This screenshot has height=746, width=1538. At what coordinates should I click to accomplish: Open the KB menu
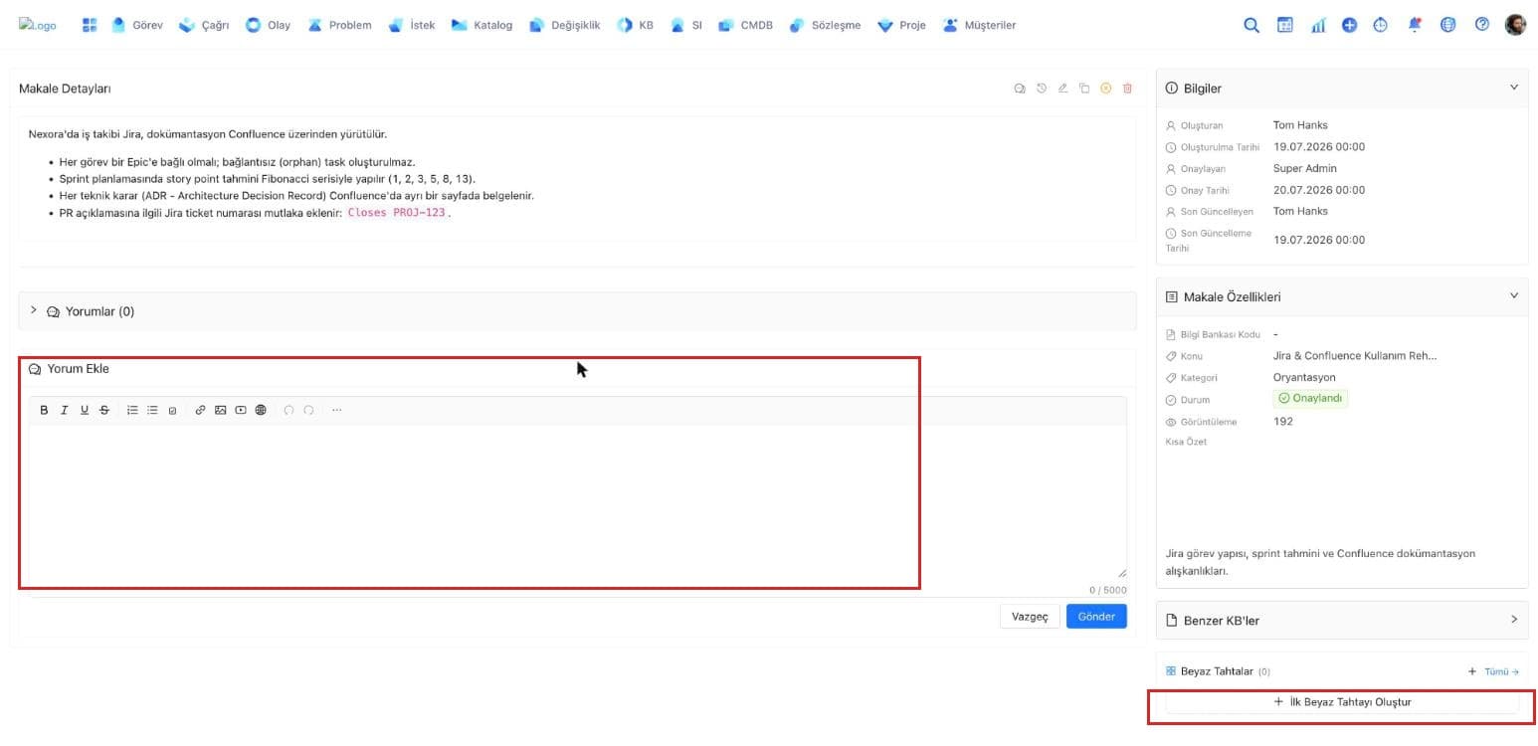(x=636, y=26)
